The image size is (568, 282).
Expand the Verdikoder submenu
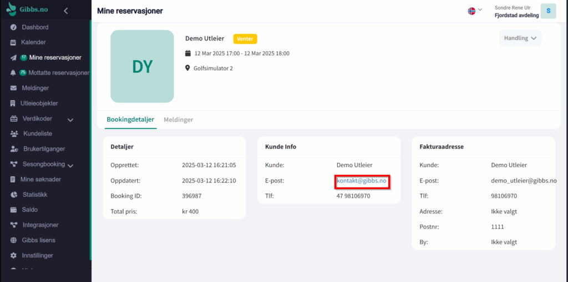coord(70,119)
